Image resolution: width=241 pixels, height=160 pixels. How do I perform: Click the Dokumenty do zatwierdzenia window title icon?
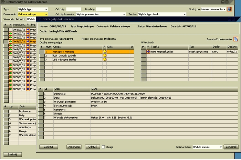3,2
